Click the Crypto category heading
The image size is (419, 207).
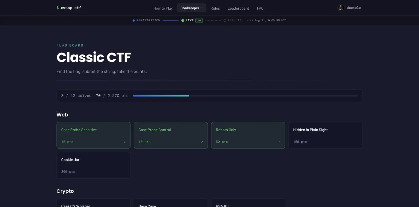tap(65, 191)
